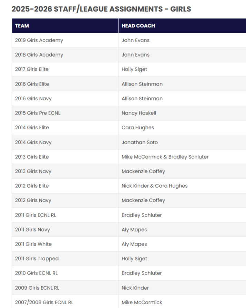Select the 2009 Girls ECNL RL cell
Viewport: 246px width, 308px height.
(65, 288)
